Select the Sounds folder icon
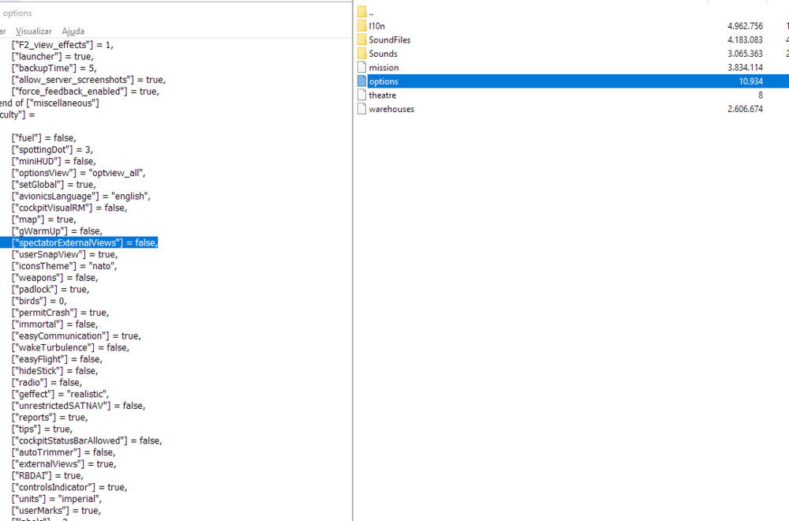Image resolution: width=789 pixels, height=521 pixels. coord(362,54)
